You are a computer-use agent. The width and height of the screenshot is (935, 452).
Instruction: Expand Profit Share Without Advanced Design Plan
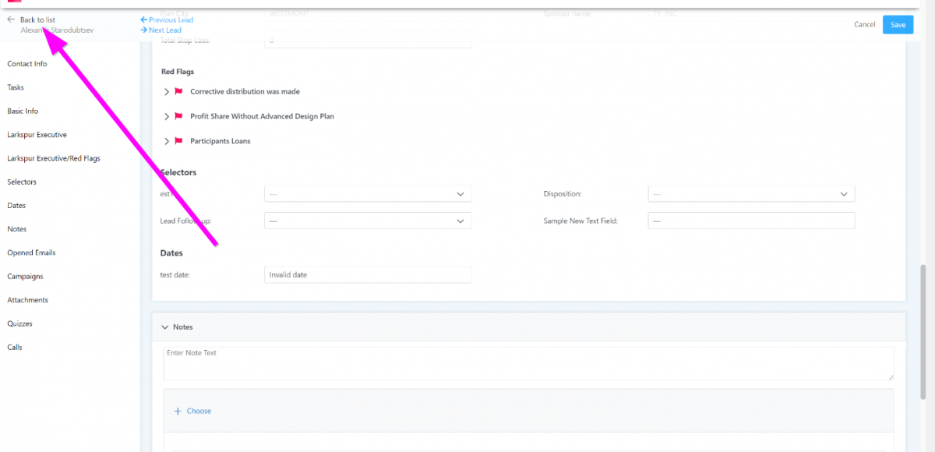pyautogui.click(x=167, y=117)
